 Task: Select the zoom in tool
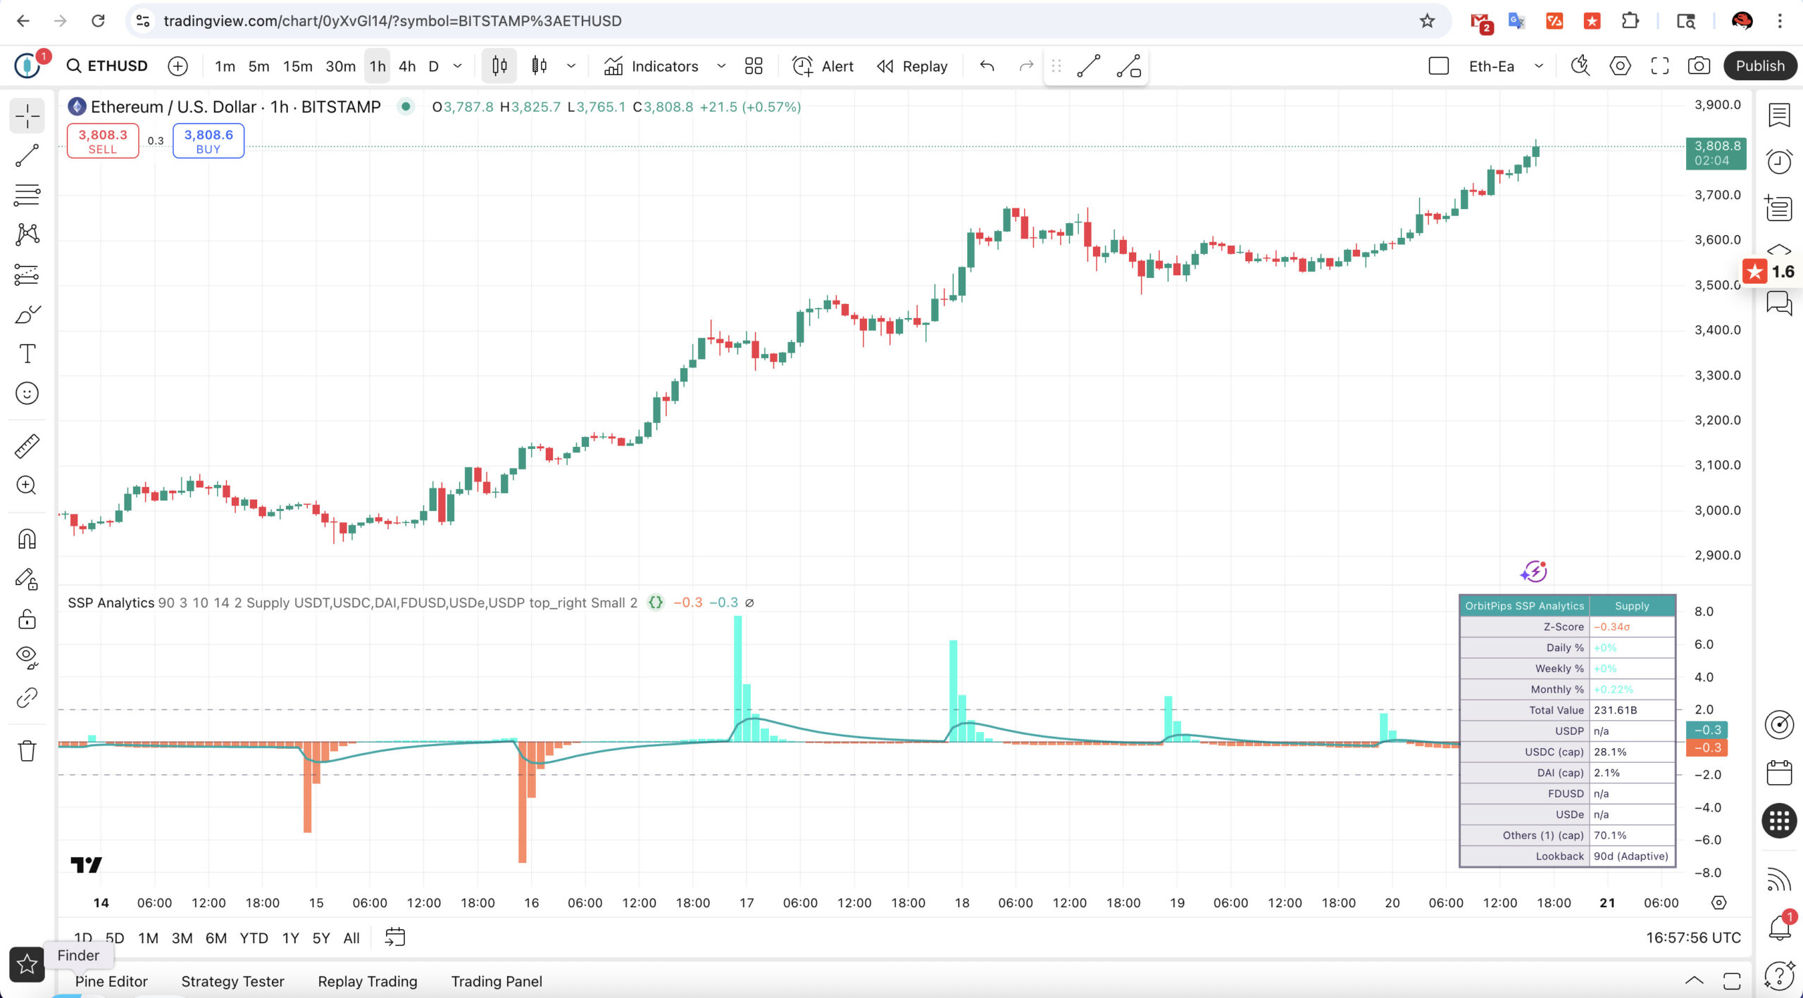tap(27, 486)
